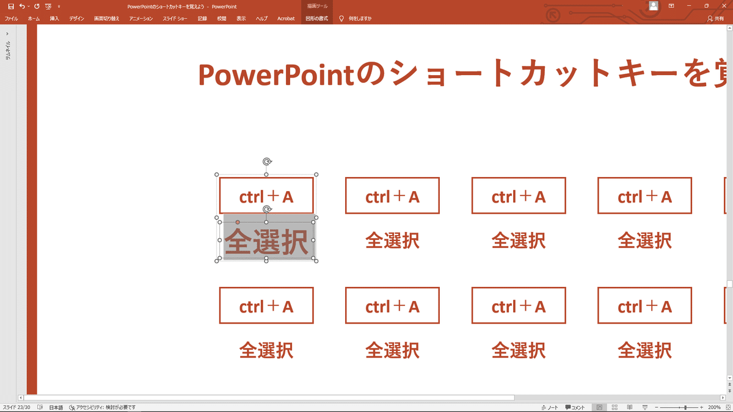This screenshot has width=733, height=412.
Task: Click the horizontal scrollbar track
Action: (x=618, y=397)
